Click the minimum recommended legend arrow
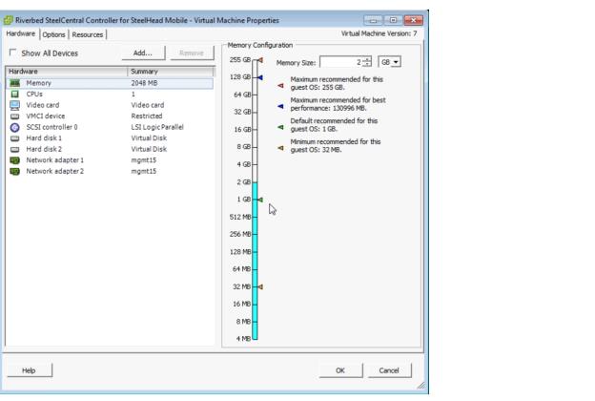This screenshot has height=401, width=595. [280, 148]
